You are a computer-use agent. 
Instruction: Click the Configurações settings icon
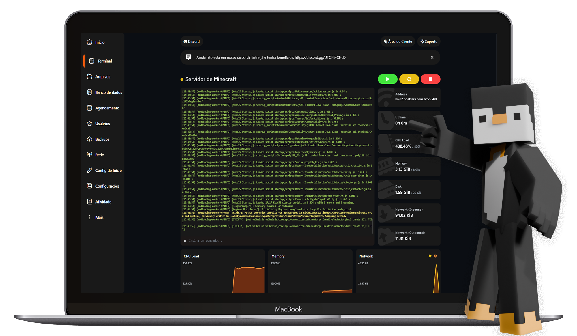point(90,186)
